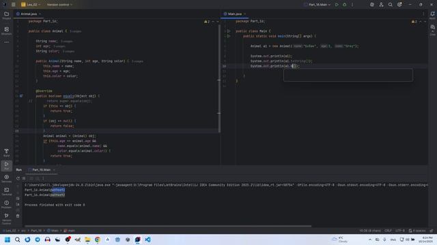Open the Windows Start menu
Image resolution: width=437 pixels, height=245 pixels.
point(8,240)
